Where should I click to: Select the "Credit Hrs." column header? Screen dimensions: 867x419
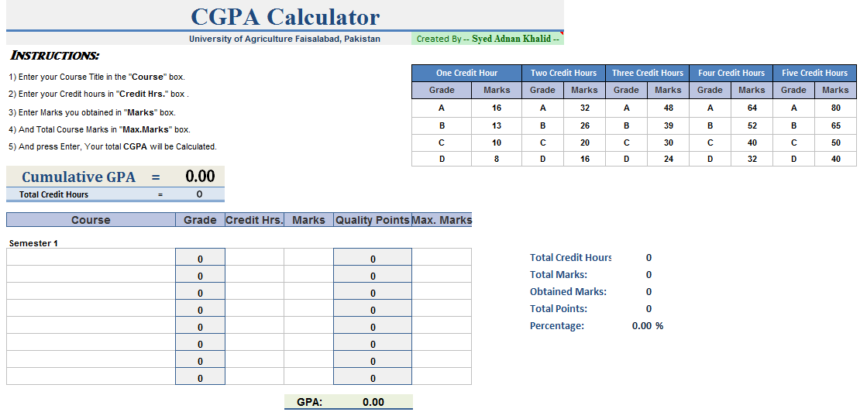[x=254, y=220]
